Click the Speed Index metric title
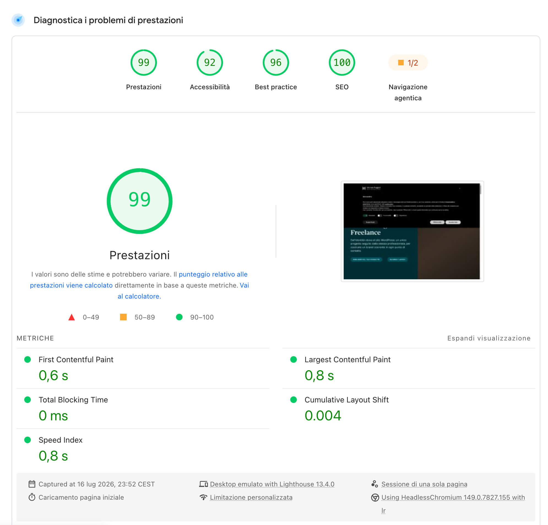This screenshot has height=525, width=548. point(60,440)
